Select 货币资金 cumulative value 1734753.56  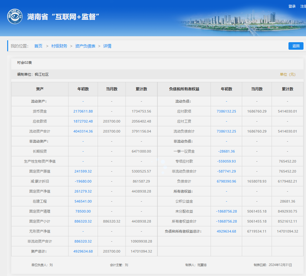[141, 111]
